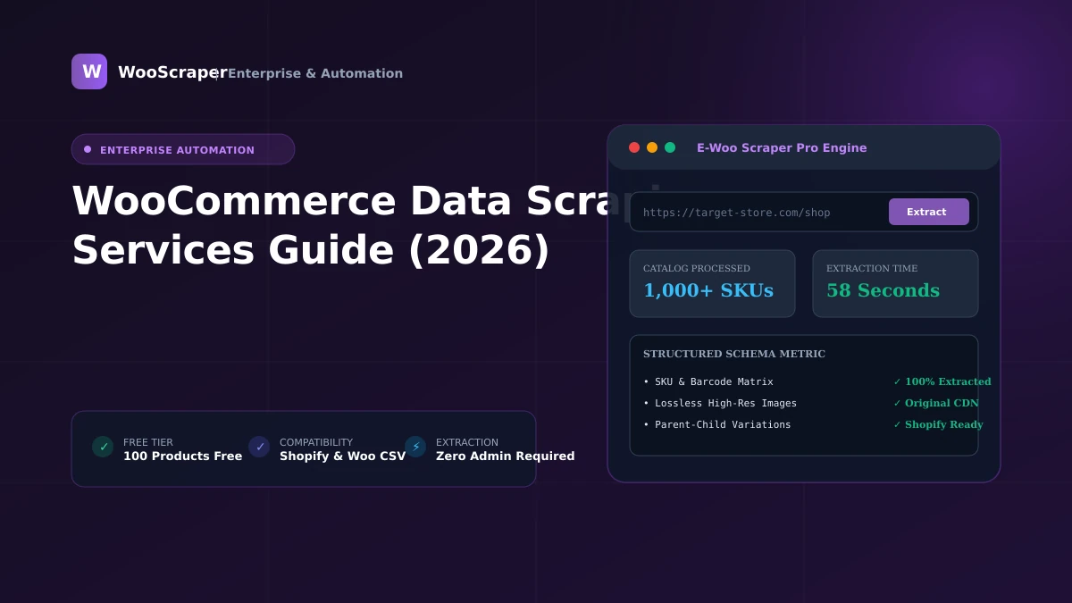Image resolution: width=1072 pixels, height=603 pixels.
Task: Click the lightning bolt Extraction icon
Action: tap(415, 447)
